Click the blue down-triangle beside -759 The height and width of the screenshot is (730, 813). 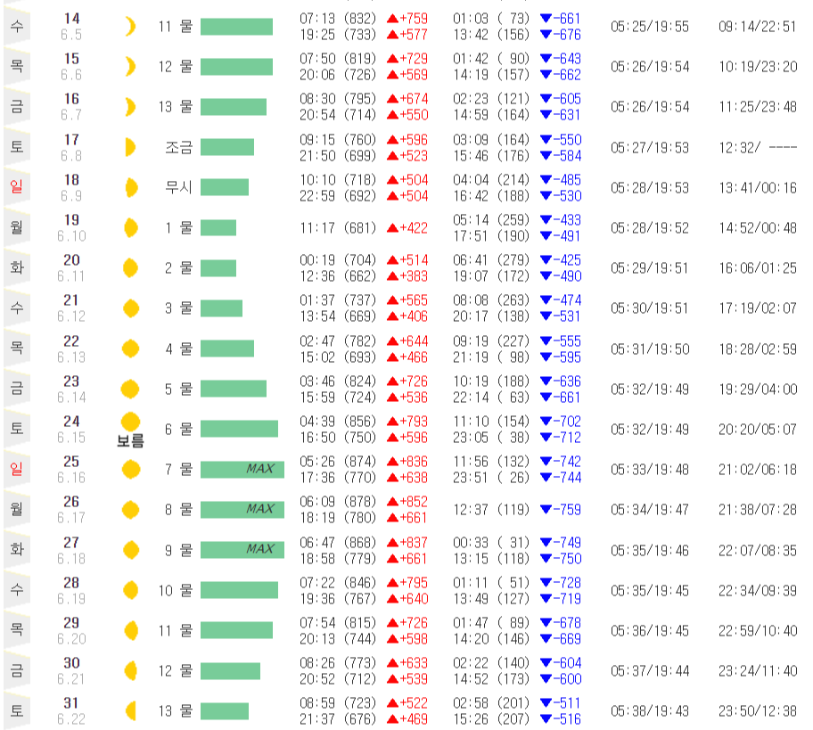[546, 510]
